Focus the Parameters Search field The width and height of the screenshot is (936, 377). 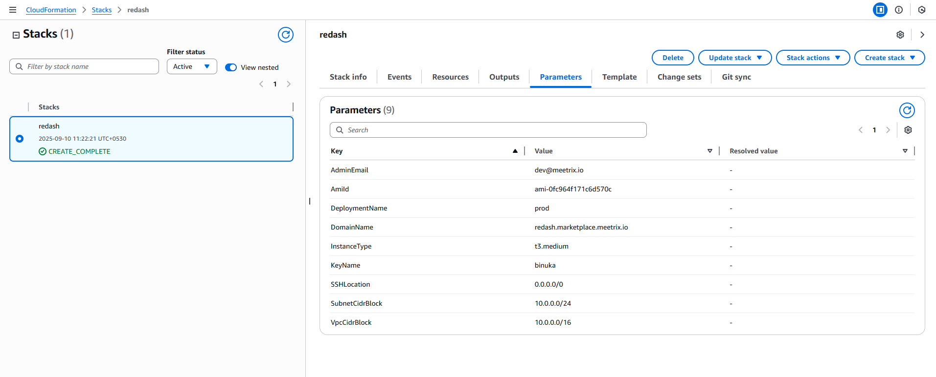[488, 130]
